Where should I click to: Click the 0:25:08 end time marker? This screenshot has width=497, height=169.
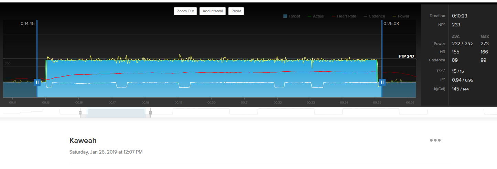(x=391, y=24)
